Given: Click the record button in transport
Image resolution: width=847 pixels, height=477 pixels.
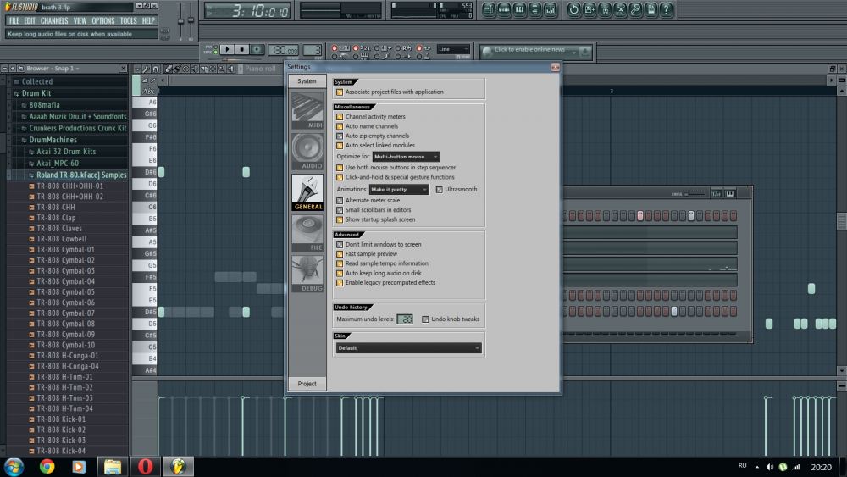Looking at the screenshot, I should tap(257, 50).
